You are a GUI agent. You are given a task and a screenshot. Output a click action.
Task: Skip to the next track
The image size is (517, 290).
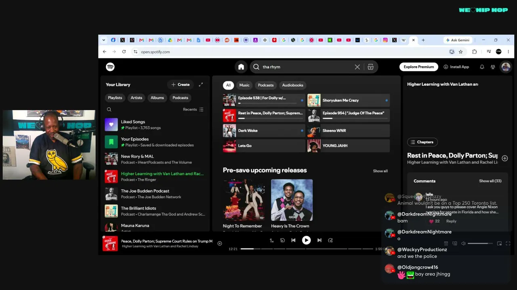[319, 240]
